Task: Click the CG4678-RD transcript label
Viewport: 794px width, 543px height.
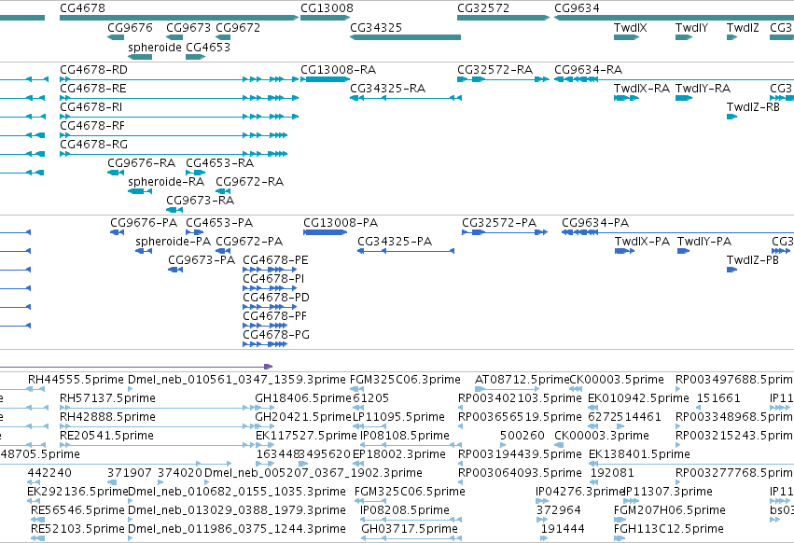Action: 93,69
